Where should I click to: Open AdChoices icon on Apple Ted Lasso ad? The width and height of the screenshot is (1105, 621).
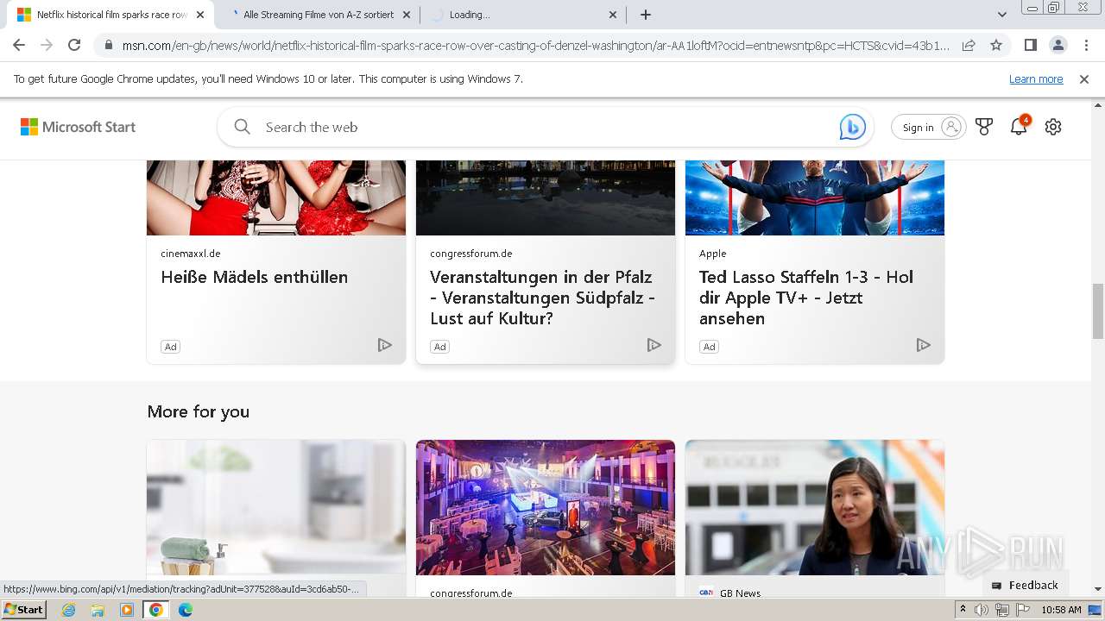tap(924, 345)
